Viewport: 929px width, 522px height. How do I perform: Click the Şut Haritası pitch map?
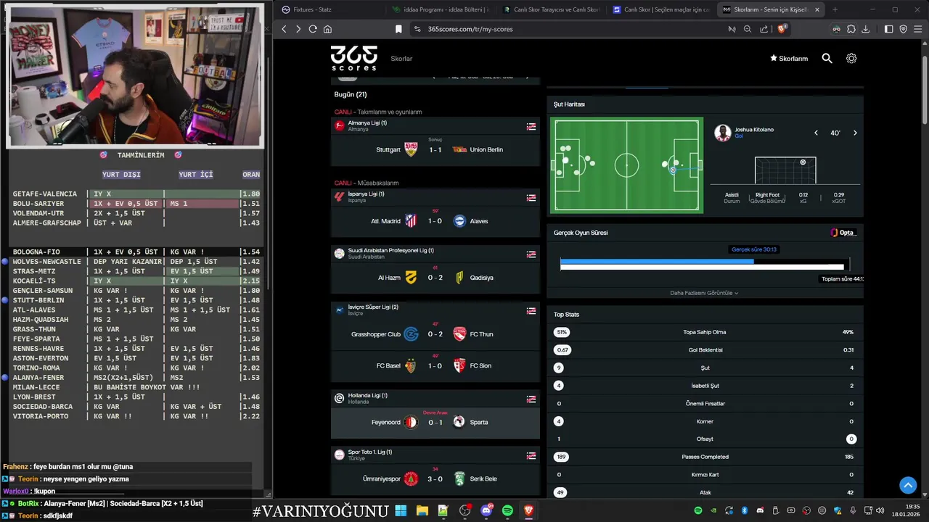click(626, 165)
